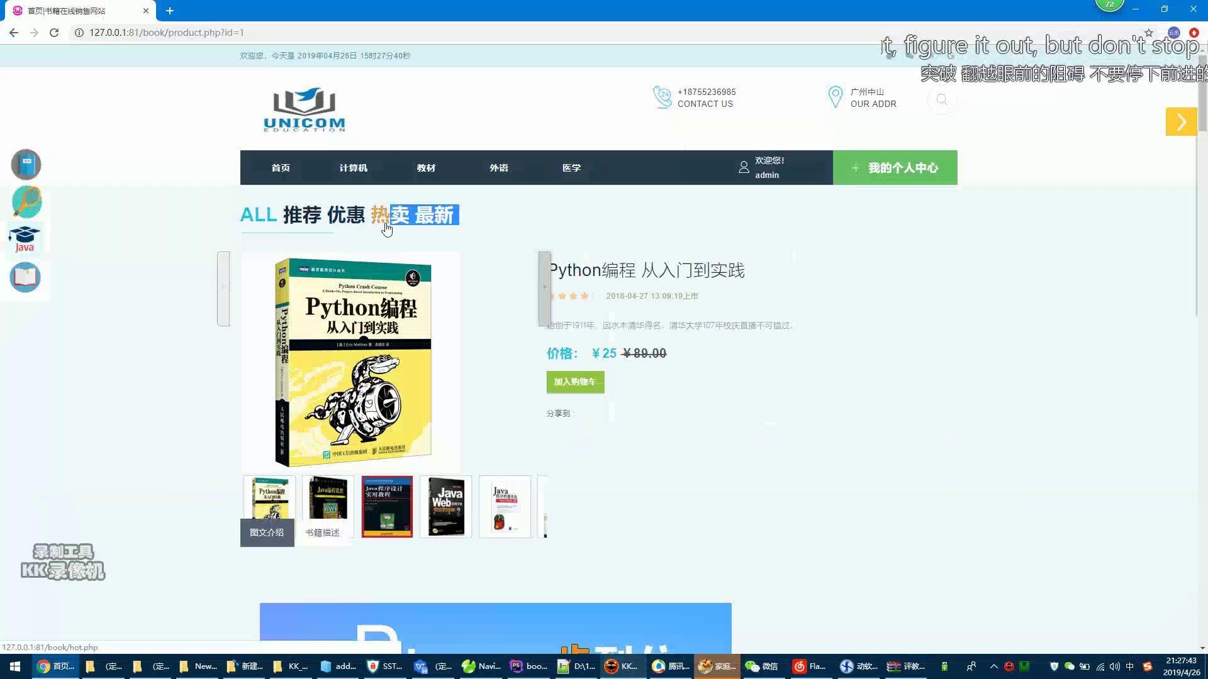Open 计算机 category in navigation bar

click(x=353, y=168)
